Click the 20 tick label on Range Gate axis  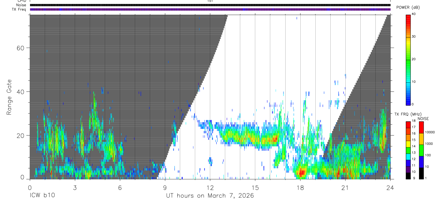21,135
